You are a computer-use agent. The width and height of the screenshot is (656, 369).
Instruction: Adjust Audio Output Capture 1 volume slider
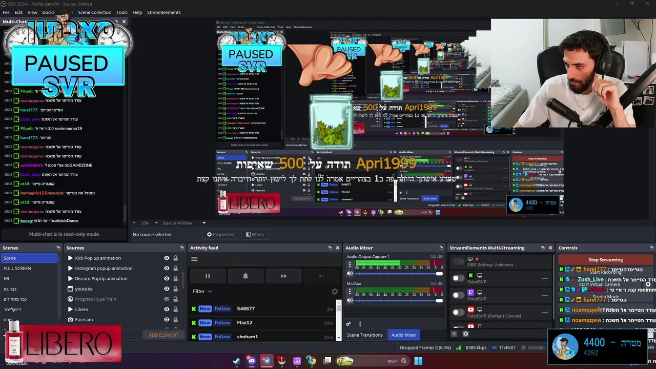(398, 274)
